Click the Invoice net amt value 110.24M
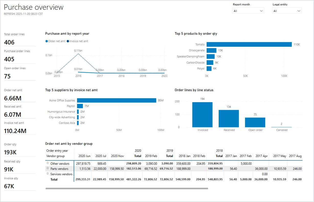 [15, 131]
